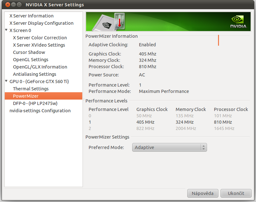Image resolution: width=256 pixels, height=202 pixels.
Task: Select X Server Display Configuration
Action: tap(41, 23)
